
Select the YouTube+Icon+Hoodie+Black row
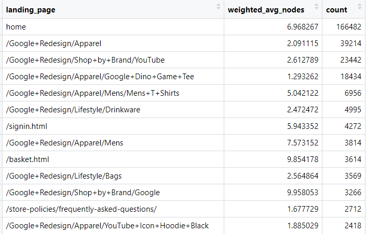pos(107,226)
